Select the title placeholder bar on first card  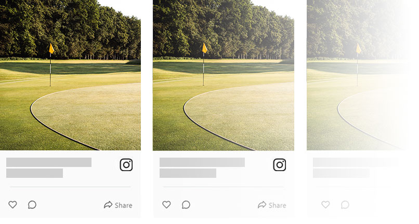pyautogui.click(x=49, y=162)
